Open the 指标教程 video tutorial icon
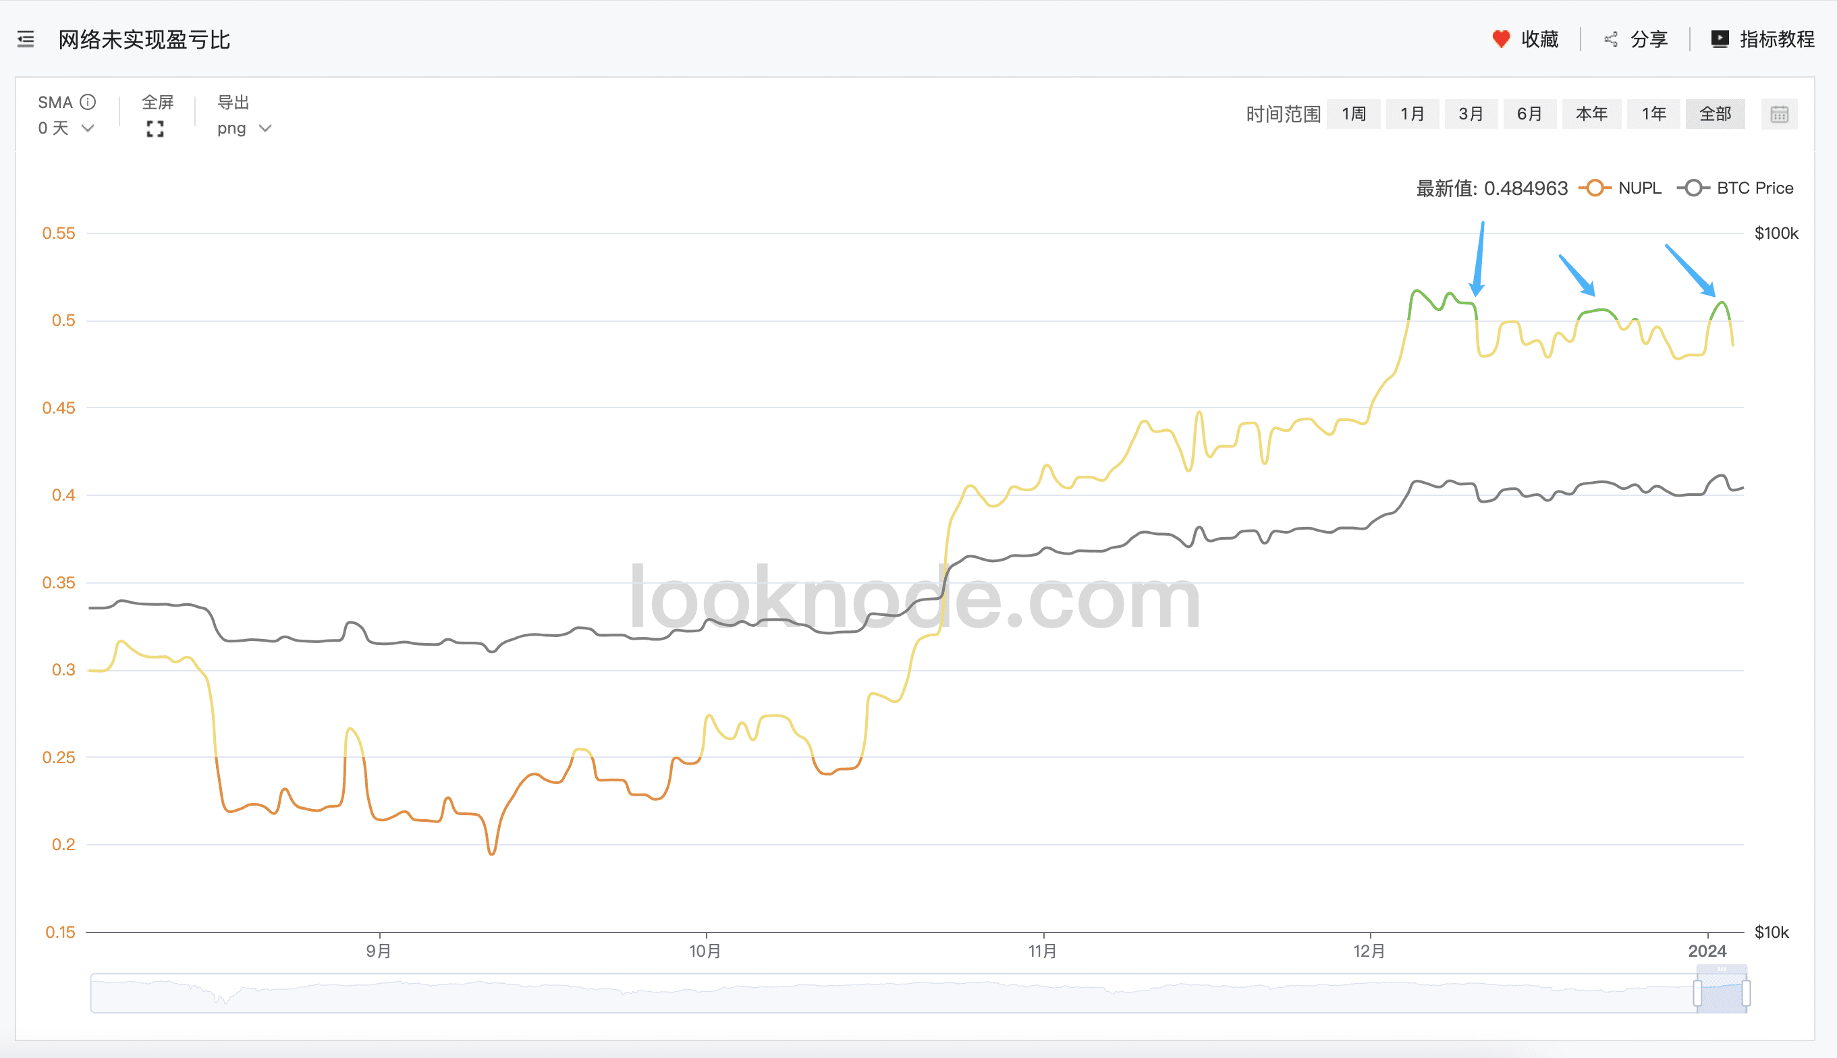 tap(1720, 39)
